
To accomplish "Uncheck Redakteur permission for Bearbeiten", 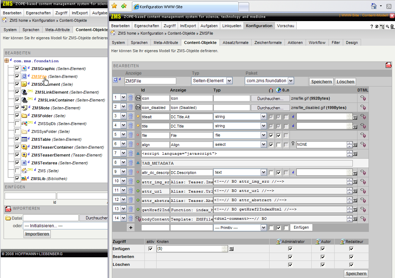I will coord(351,257).
